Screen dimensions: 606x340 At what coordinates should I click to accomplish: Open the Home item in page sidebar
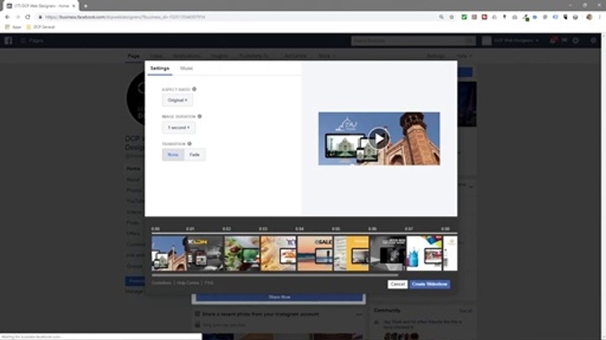point(134,169)
